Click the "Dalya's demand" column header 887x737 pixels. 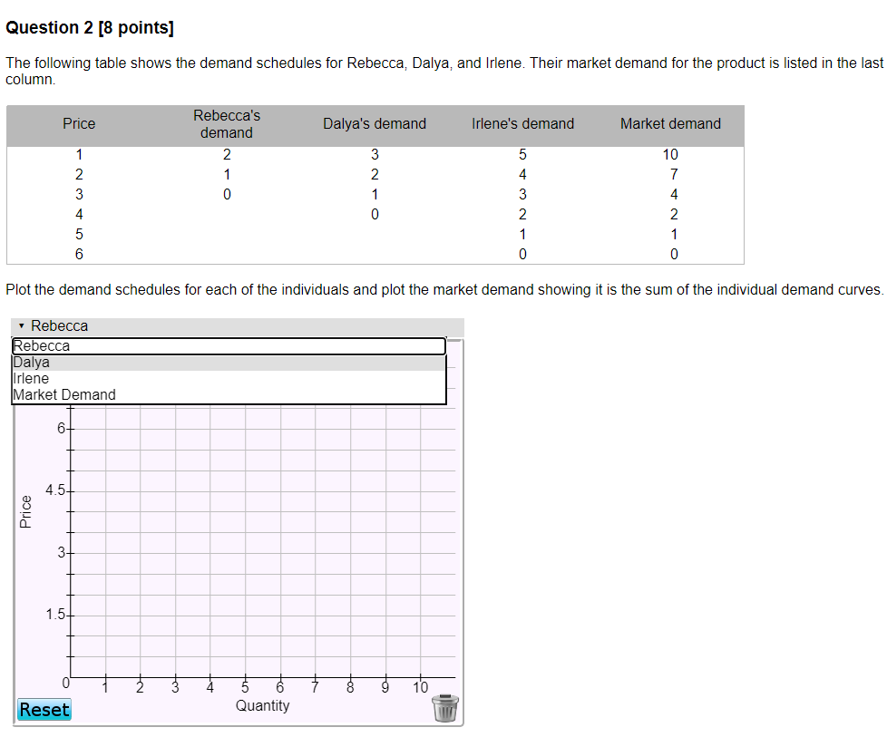pyautogui.click(x=375, y=124)
